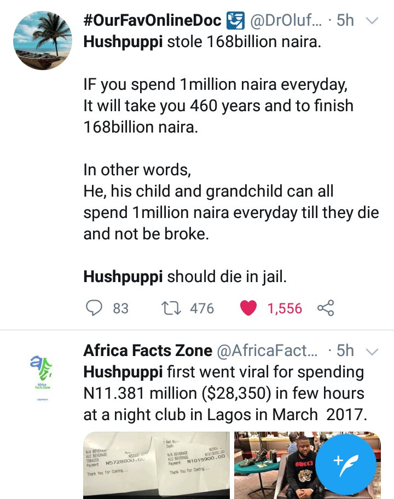
Task: Open the photo of the seated man
Action: 285,464
